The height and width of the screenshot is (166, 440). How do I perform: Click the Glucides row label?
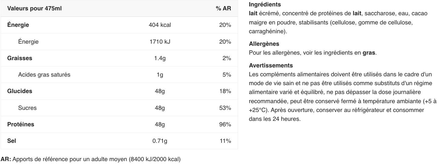click(20, 91)
